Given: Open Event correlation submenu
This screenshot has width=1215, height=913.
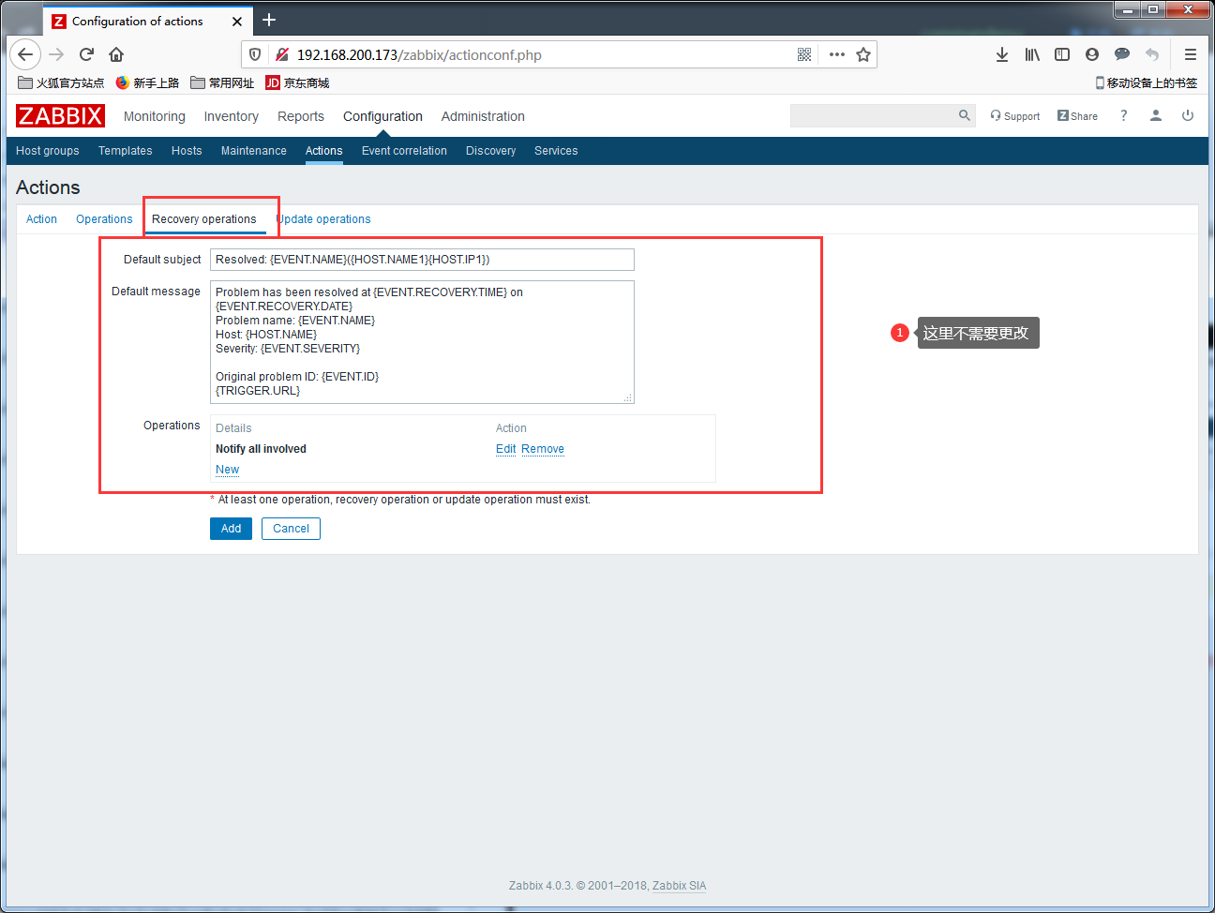Looking at the screenshot, I should coord(404,151).
